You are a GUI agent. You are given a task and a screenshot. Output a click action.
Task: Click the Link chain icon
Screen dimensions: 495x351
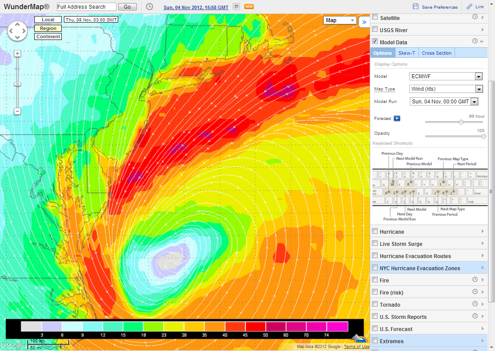pyautogui.click(x=469, y=7)
